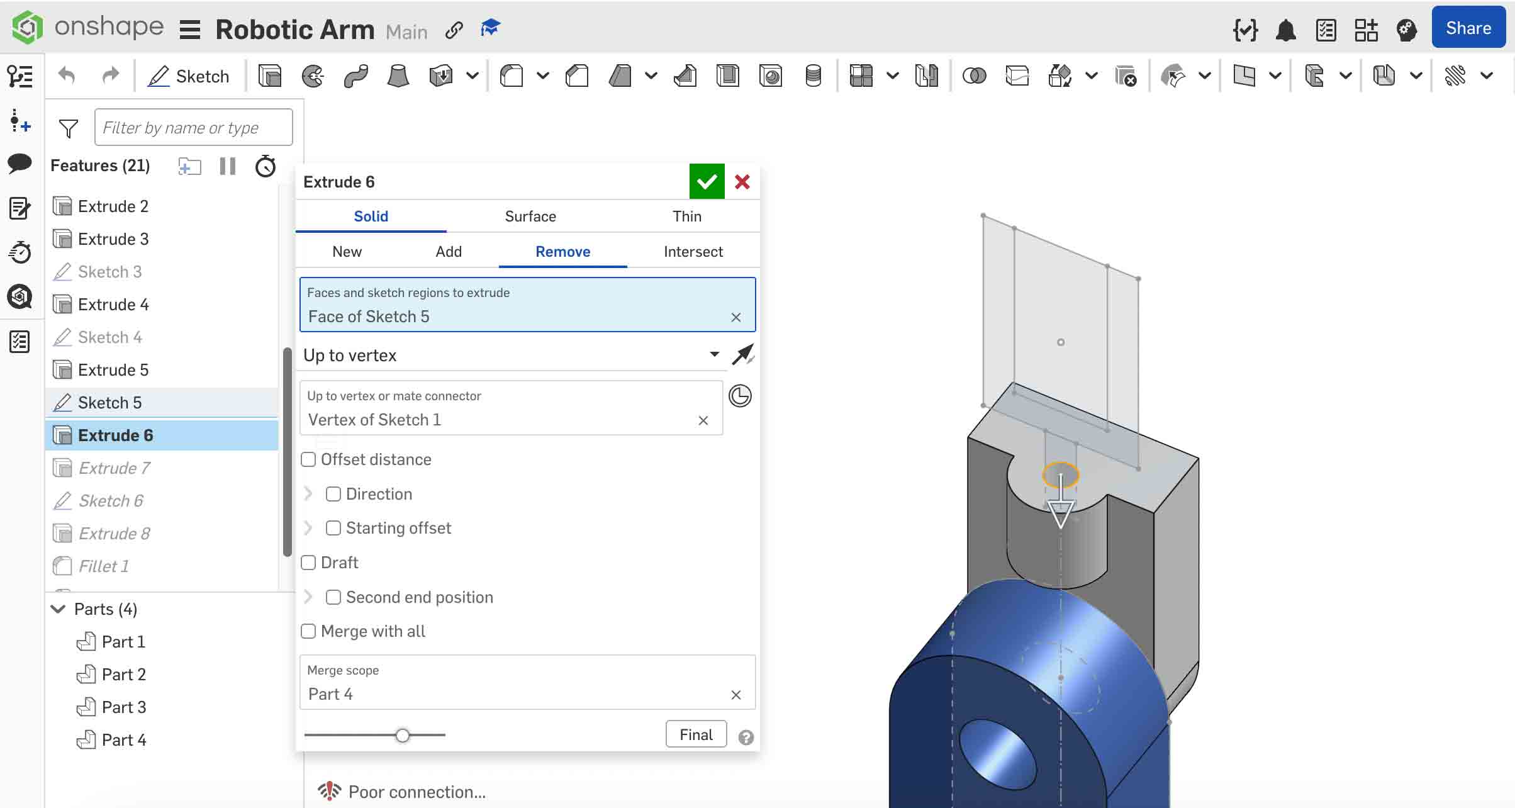Expand the Second end position section
The height and width of the screenshot is (808, 1515).
(x=308, y=597)
